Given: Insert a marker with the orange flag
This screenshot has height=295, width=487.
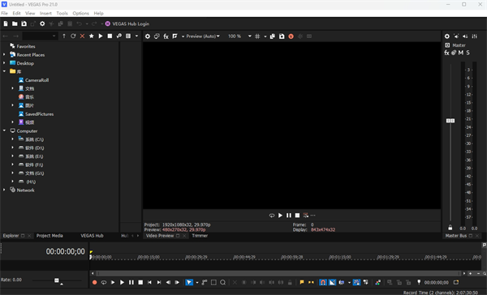Looking at the screenshot, I should click(x=302, y=282).
